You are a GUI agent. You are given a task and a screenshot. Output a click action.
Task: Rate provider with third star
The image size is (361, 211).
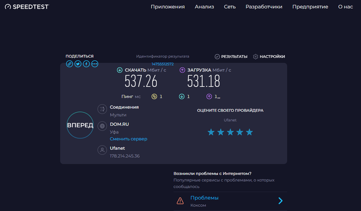[230, 132]
